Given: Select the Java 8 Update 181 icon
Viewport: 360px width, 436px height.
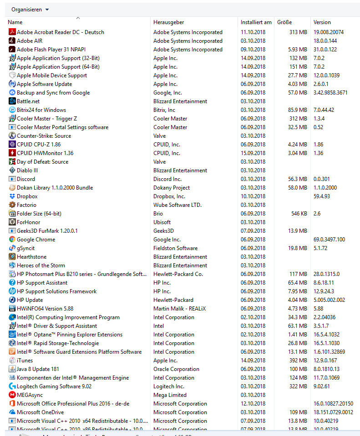Looking at the screenshot, I should pos(12,369).
